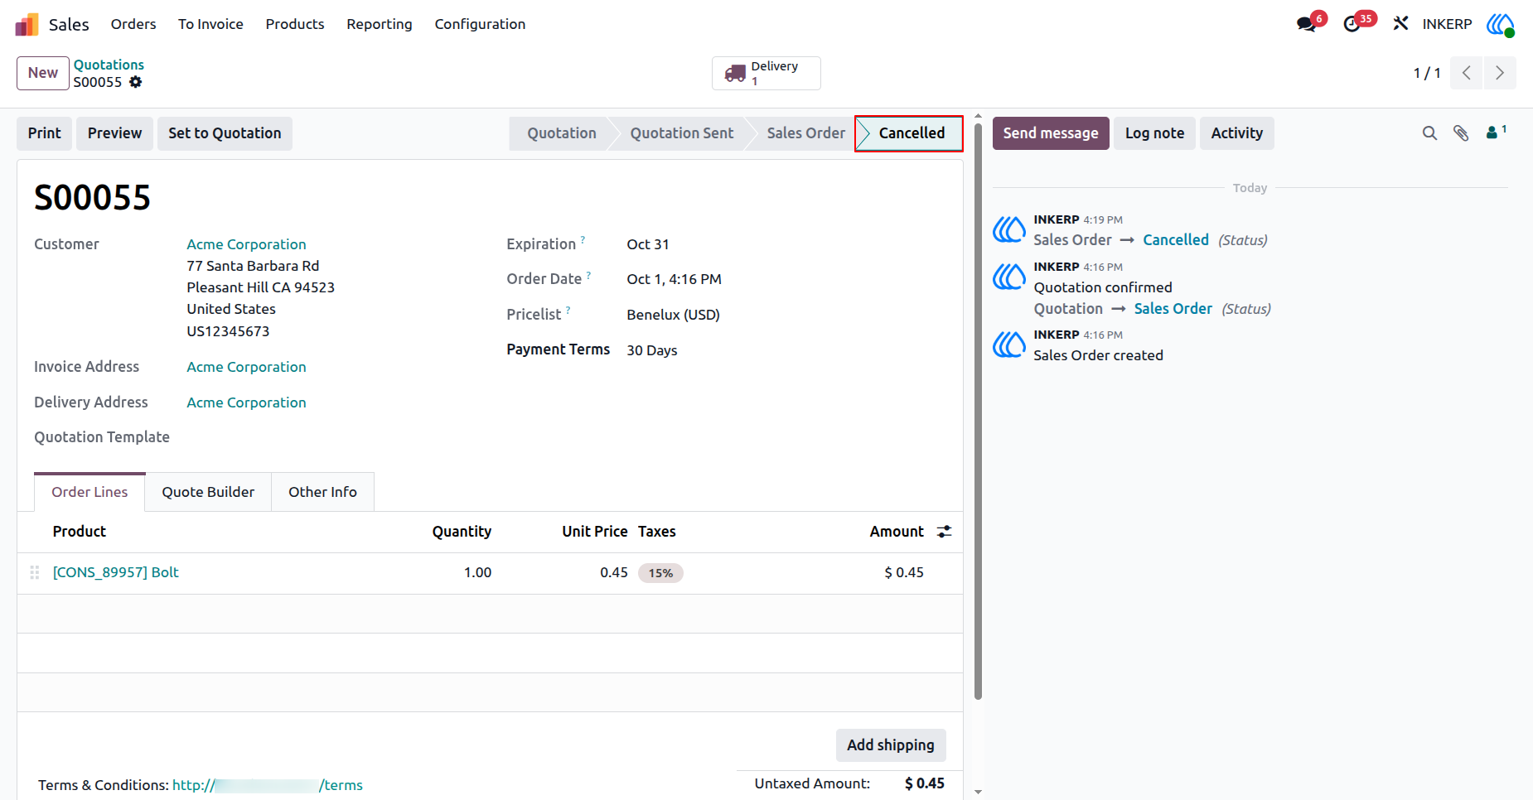Click the New button
The width and height of the screenshot is (1533, 800).
43,73
